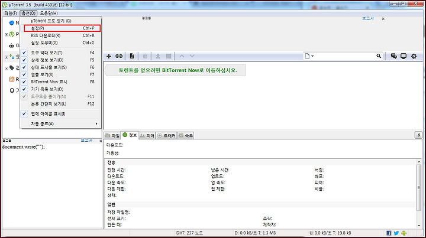Screen dimensions: 426x238
Task: Click the U: 0.0 kB/s upload status
Action: click(x=330, y=233)
